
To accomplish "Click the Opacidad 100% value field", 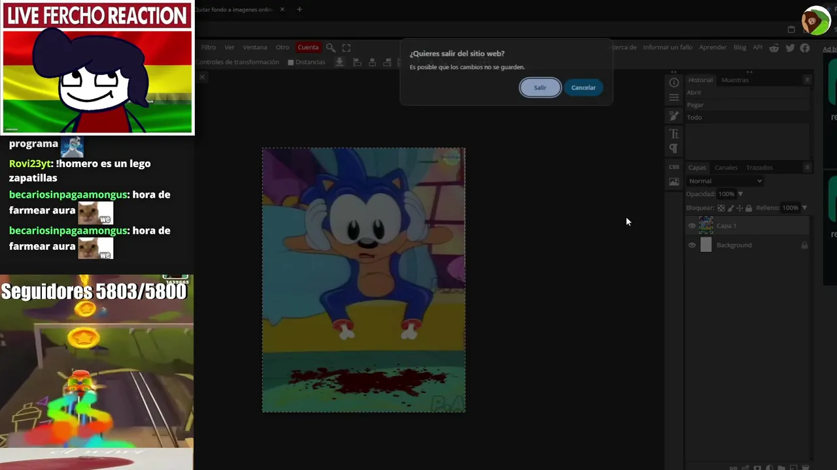I will [x=726, y=194].
